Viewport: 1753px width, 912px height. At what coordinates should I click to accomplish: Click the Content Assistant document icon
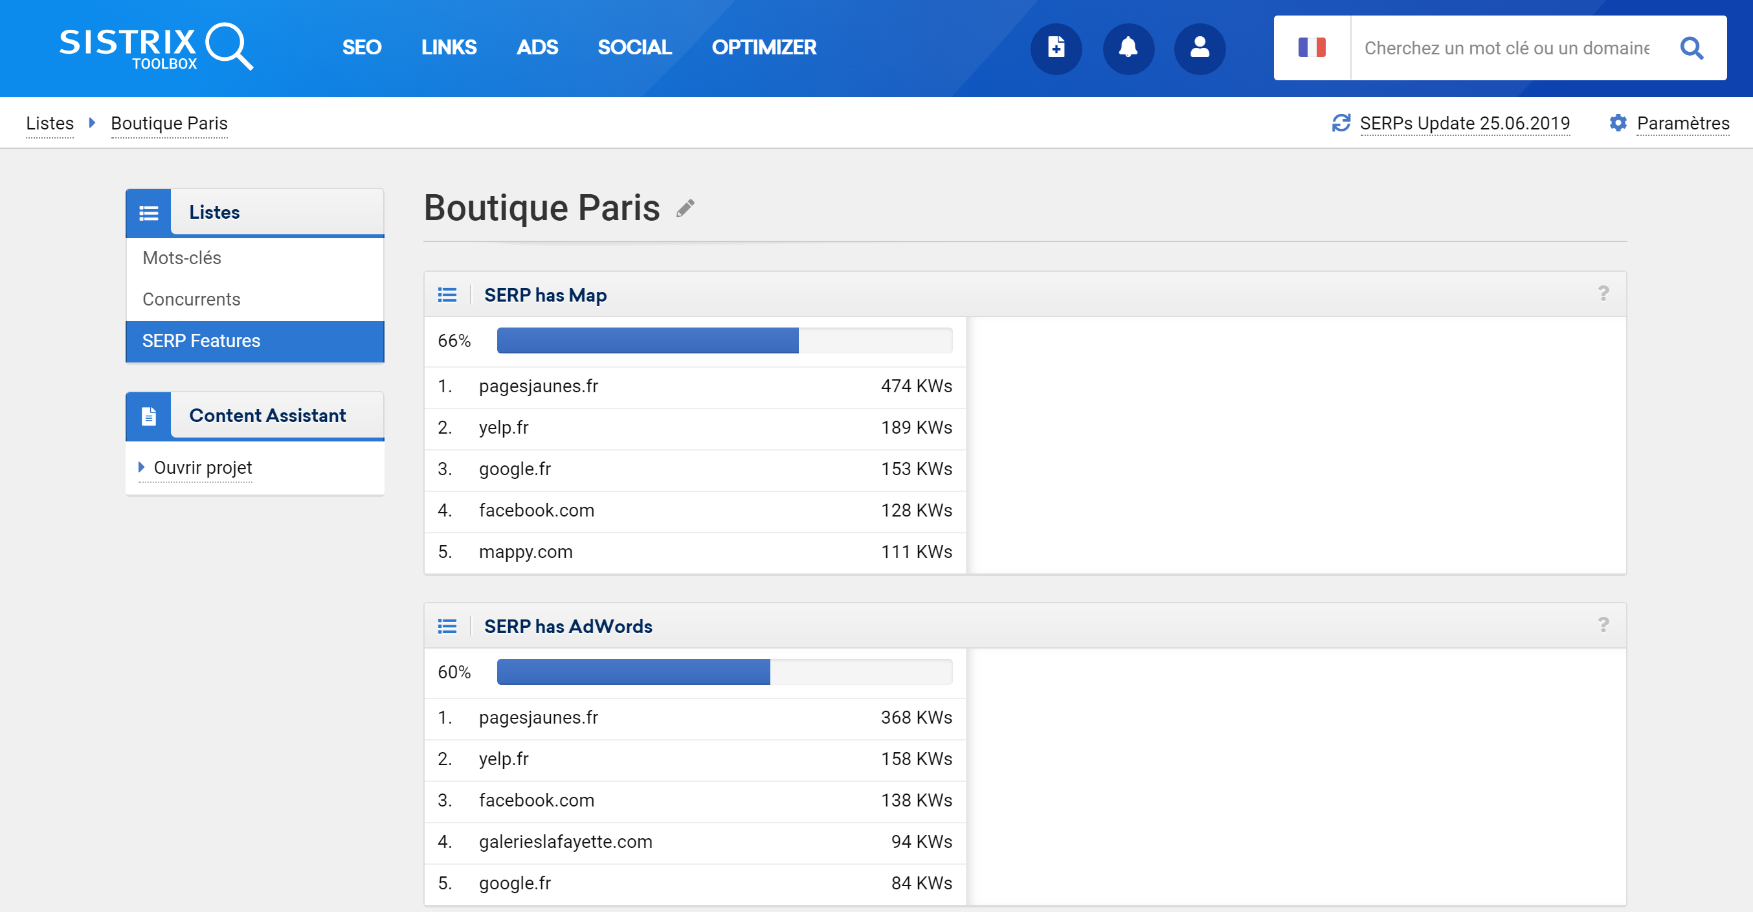click(x=148, y=416)
